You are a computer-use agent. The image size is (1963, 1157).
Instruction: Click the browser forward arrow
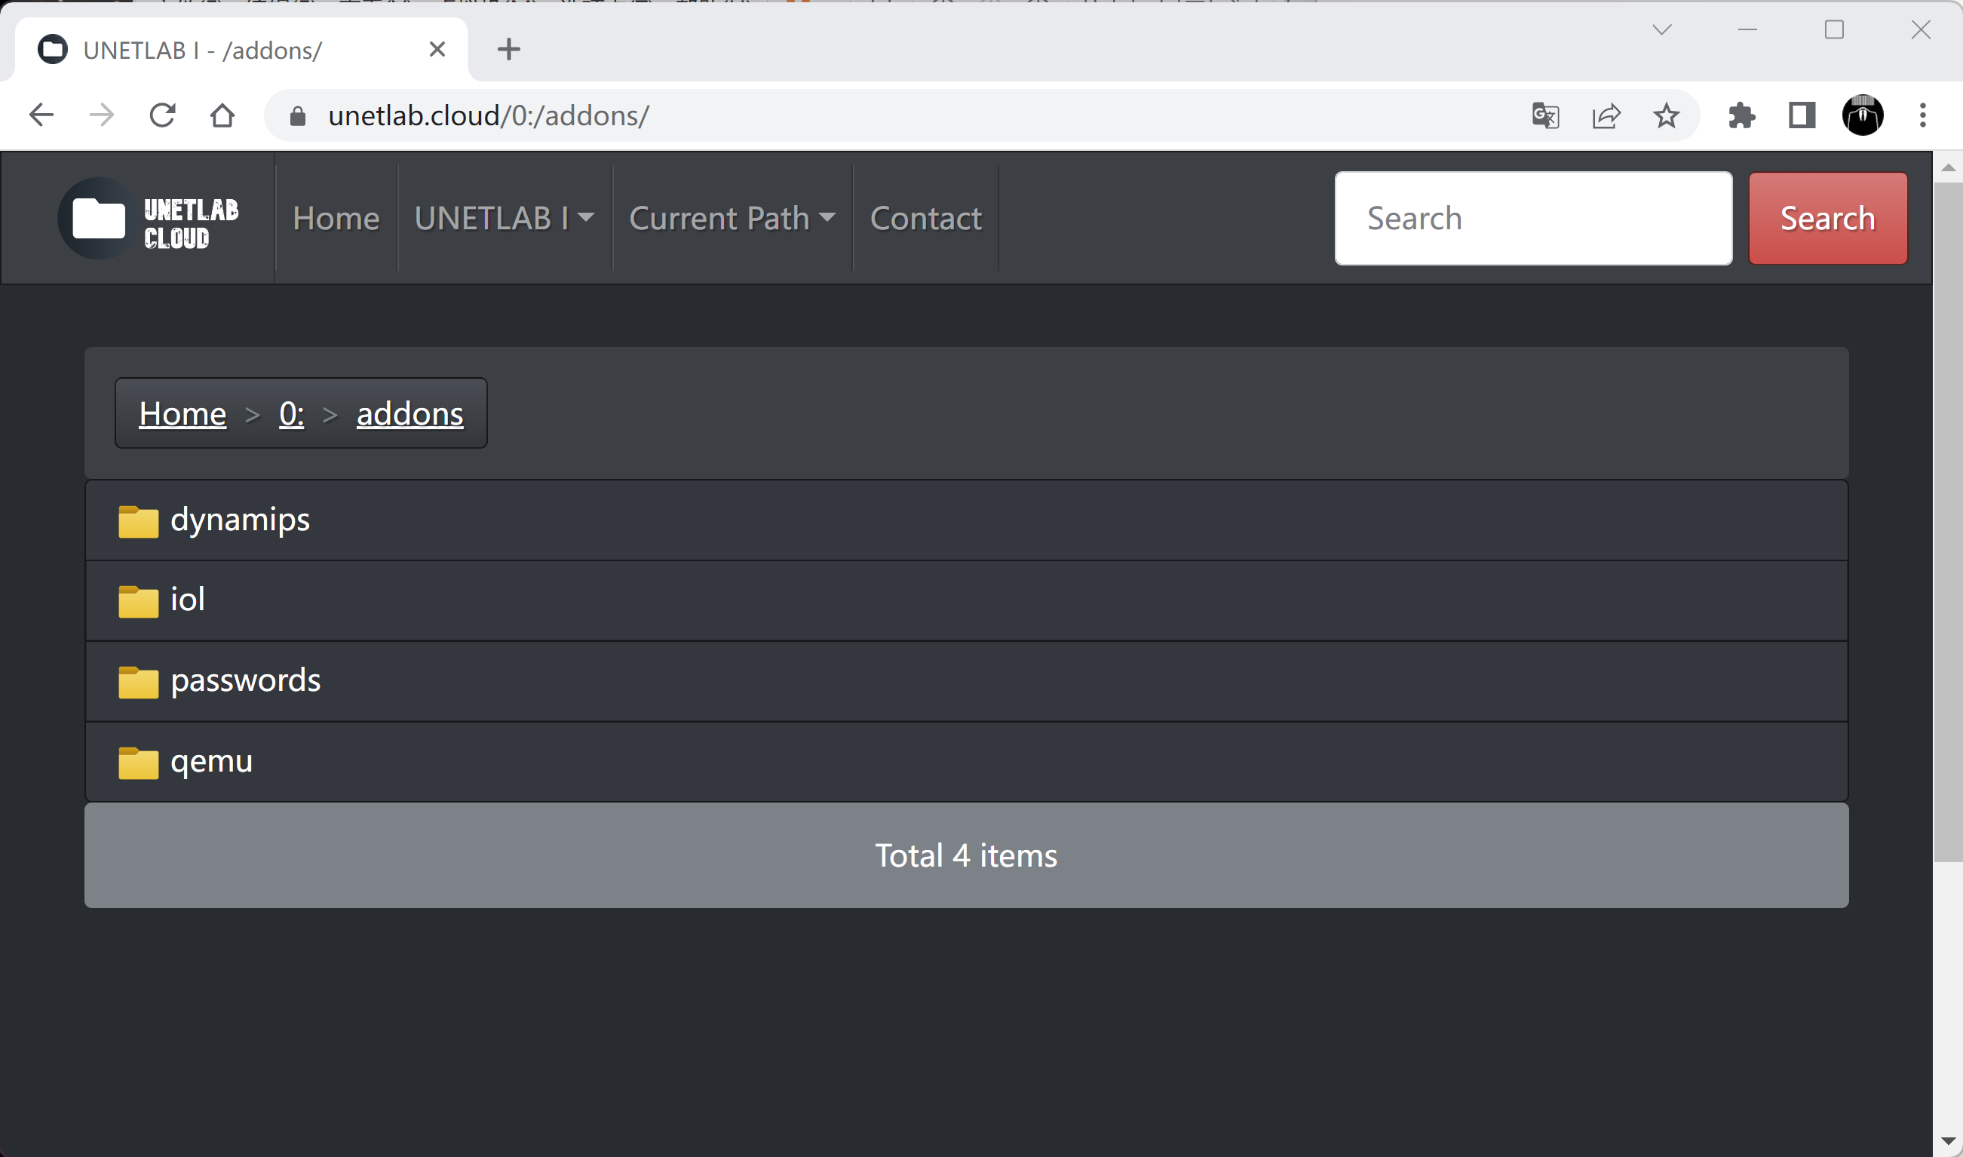[x=101, y=115]
